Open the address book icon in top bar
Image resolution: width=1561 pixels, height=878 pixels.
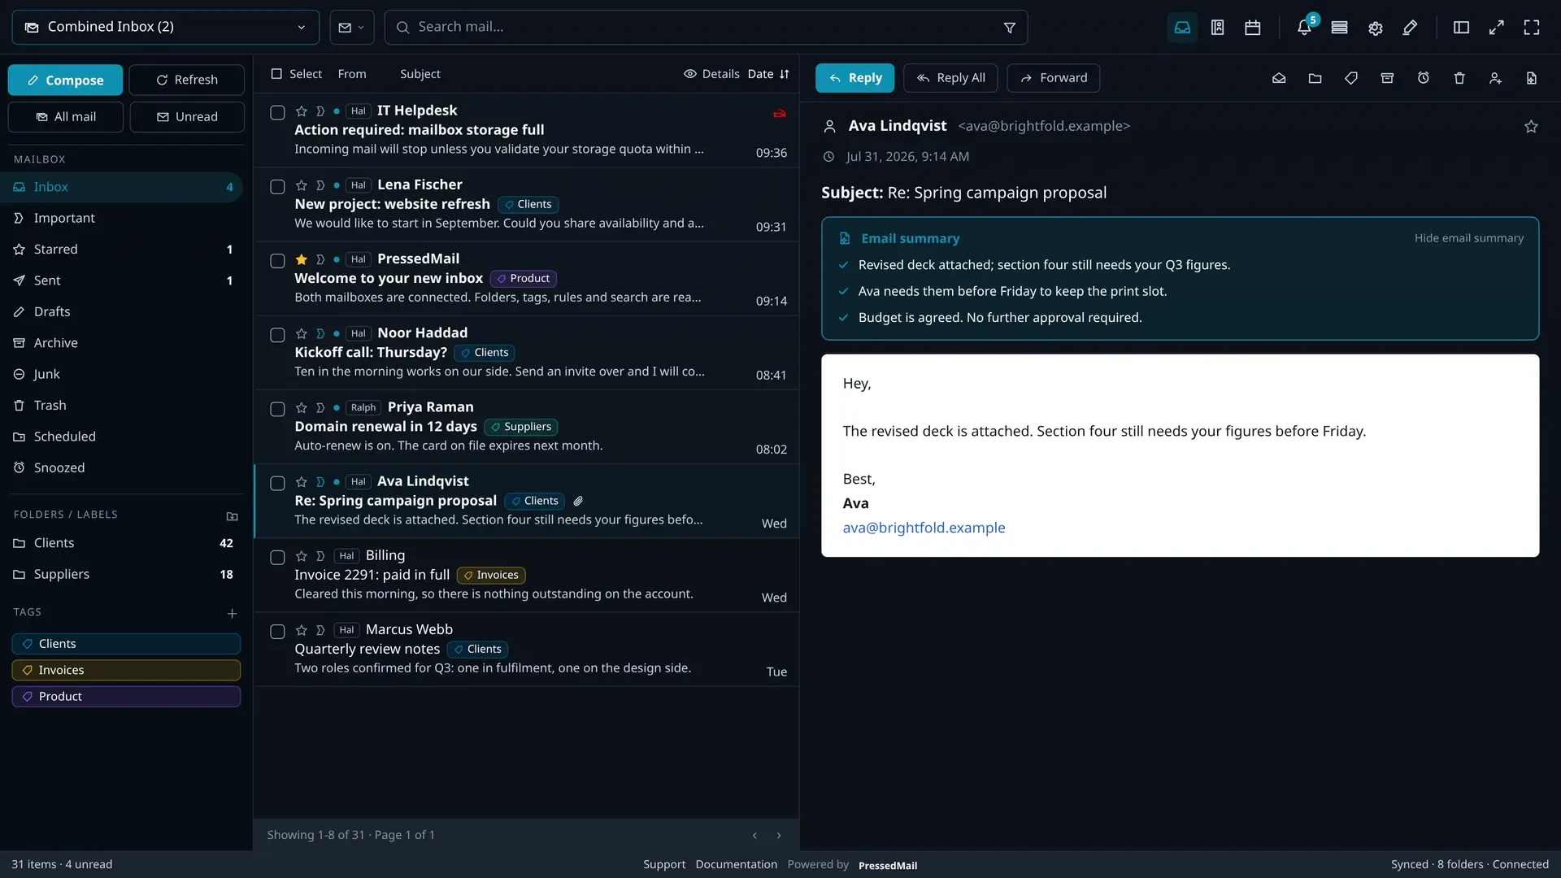1217,28
